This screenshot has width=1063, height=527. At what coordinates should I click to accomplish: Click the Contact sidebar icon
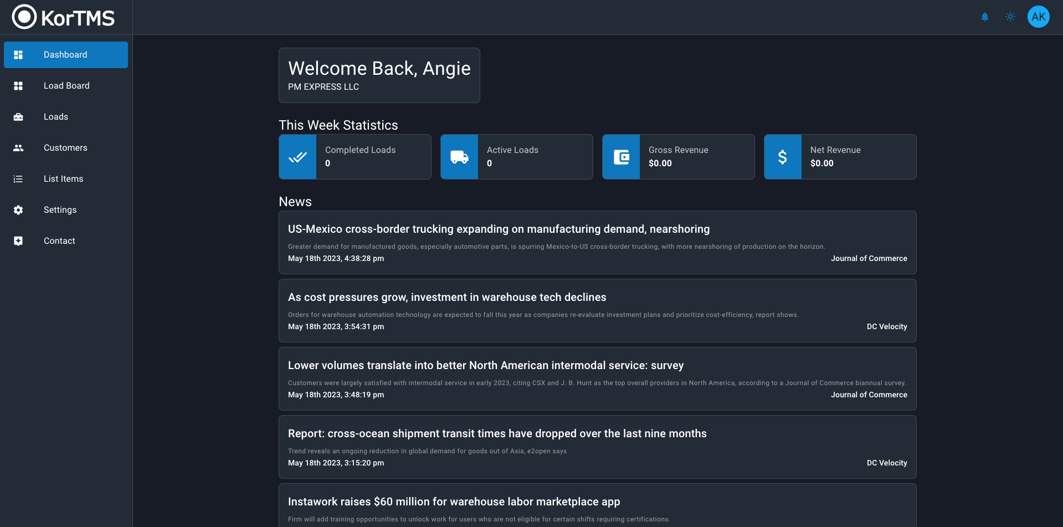click(x=18, y=241)
